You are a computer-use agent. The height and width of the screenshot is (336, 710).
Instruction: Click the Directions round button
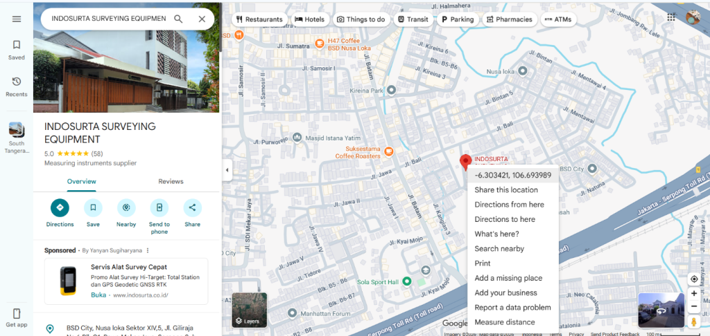pyautogui.click(x=60, y=207)
